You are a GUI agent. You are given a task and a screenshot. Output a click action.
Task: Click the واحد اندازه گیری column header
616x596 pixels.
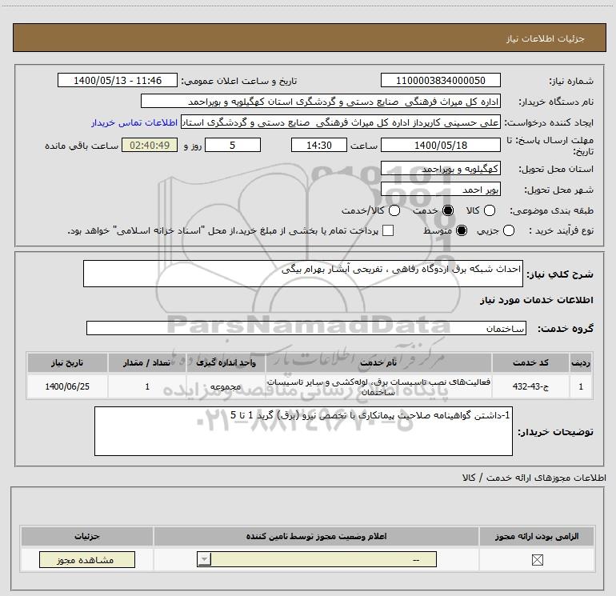pyautogui.click(x=226, y=362)
